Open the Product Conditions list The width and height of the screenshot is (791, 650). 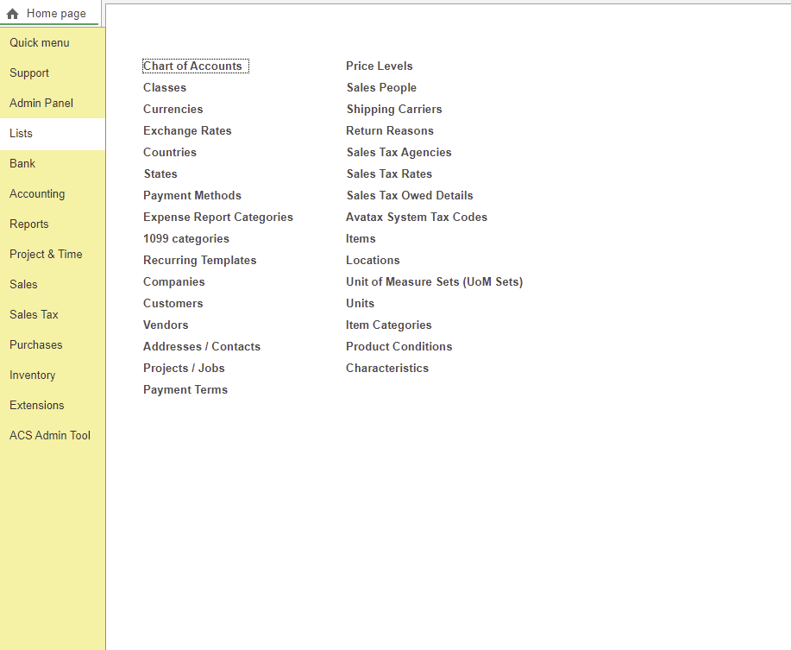click(x=399, y=347)
